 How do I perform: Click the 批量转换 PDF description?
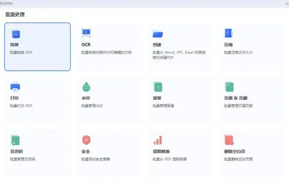(x=21, y=52)
